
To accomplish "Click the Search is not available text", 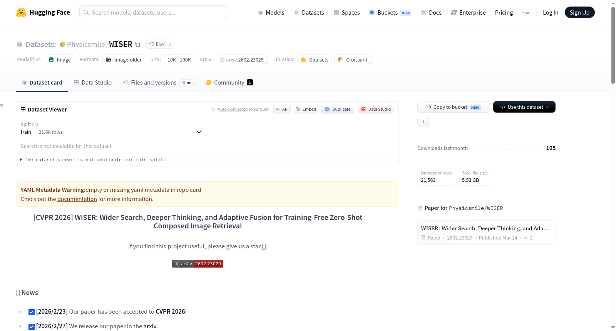I will pyautogui.click(x=66, y=146).
